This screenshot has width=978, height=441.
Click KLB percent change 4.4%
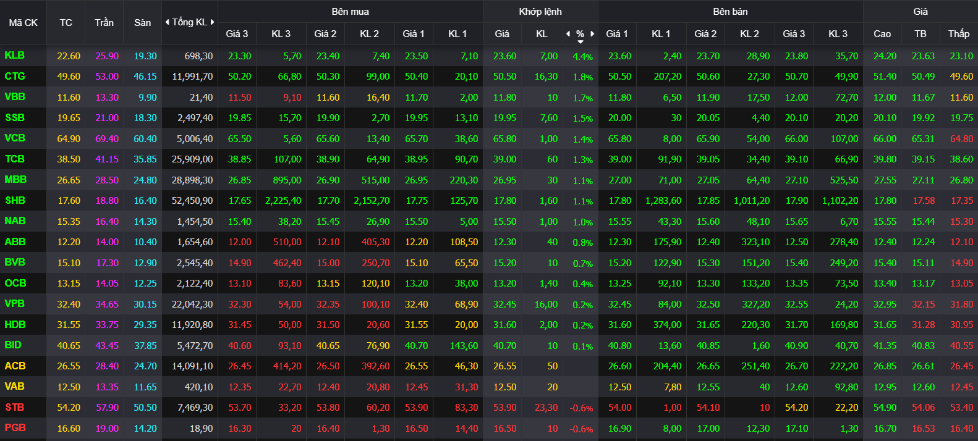(582, 57)
